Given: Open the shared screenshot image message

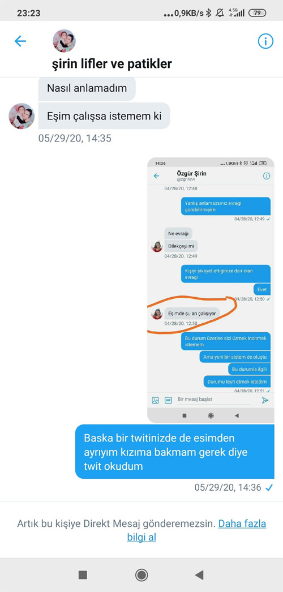Looking at the screenshot, I should tap(211, 290).
